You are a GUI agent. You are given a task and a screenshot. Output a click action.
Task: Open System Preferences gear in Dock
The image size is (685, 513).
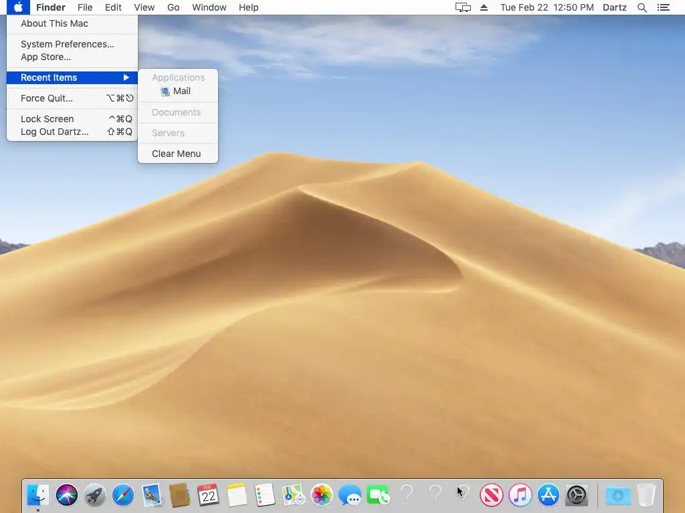coord(577,495)
